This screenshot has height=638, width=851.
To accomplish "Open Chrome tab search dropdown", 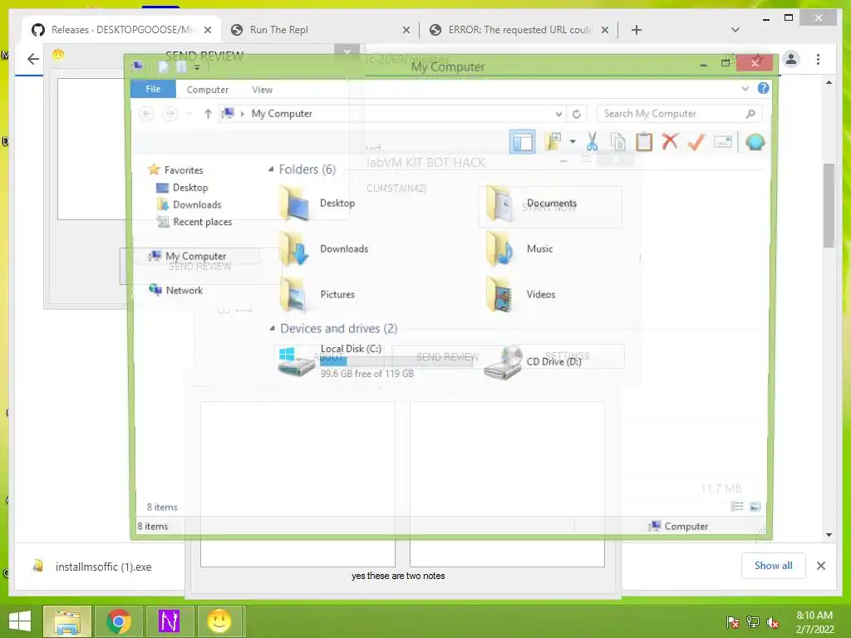I will point(735,30).
